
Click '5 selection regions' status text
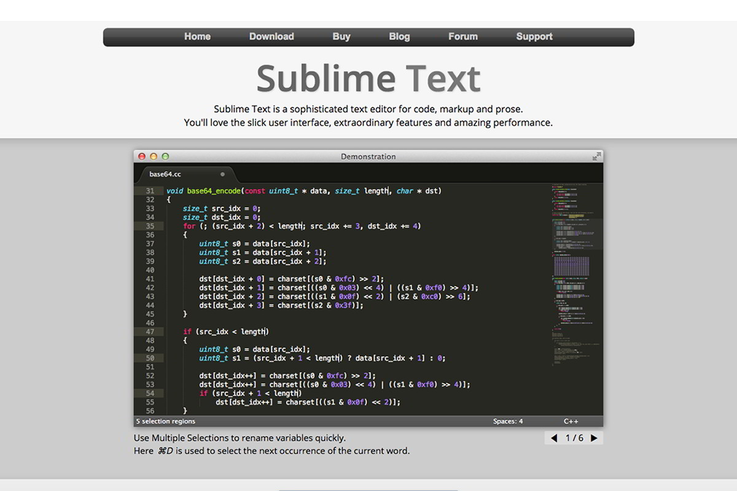(166, 421)
